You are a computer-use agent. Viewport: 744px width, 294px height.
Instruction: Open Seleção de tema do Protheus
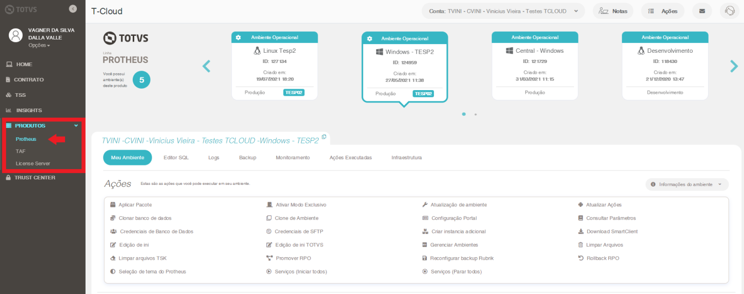pos(148,271)
